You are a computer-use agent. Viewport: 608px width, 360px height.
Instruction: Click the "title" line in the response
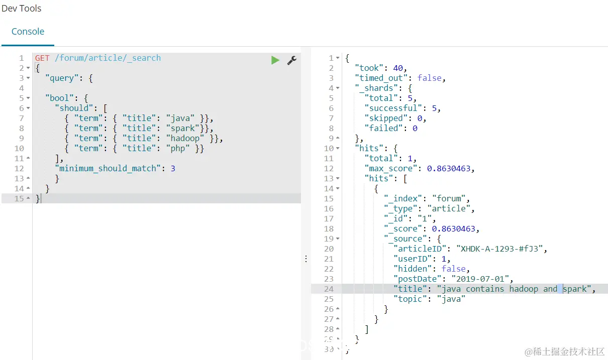494,289
